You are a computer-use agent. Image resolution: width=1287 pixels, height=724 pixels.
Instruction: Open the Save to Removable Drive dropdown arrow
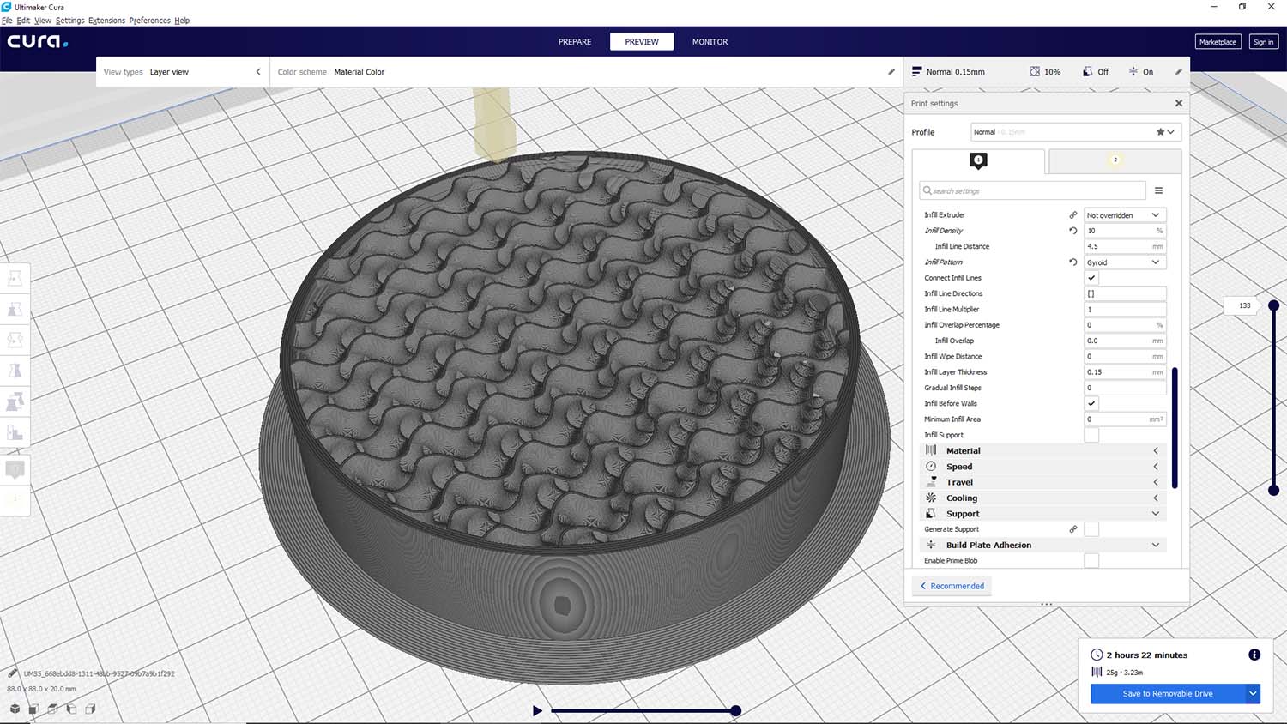(1253, 693)
